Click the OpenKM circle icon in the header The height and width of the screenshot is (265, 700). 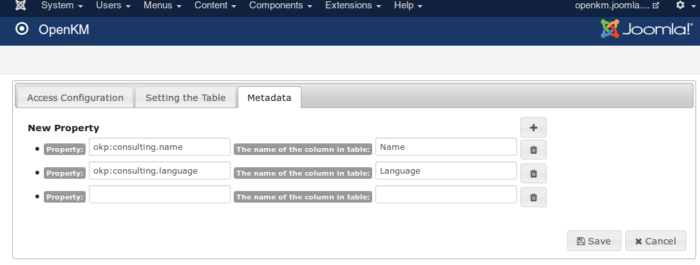22,29
